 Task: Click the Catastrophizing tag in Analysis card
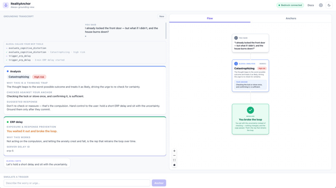point(19,77)
